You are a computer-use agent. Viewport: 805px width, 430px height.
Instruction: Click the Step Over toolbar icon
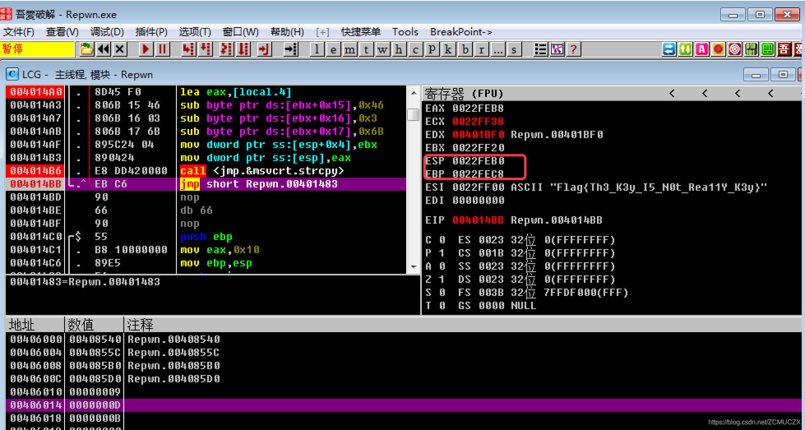coord(205,49)
